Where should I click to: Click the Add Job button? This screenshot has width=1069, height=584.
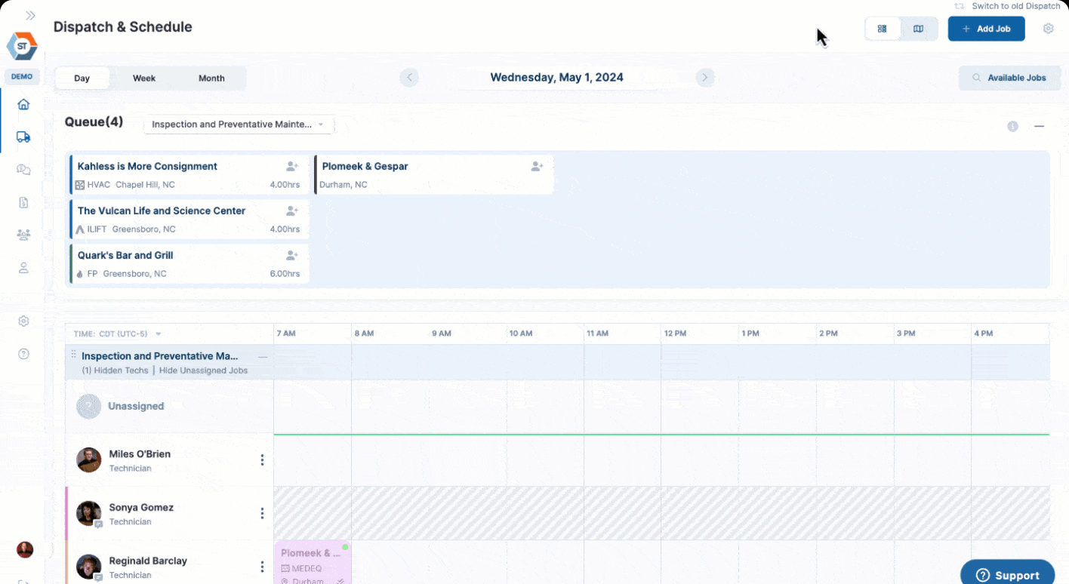[x=986, y=29]
